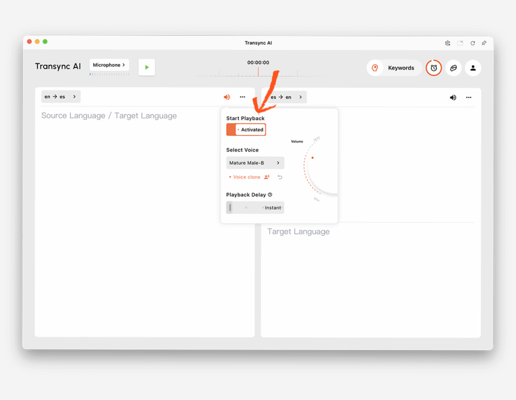Open the Mature Male-B voice selector
Image resolution: width=516 pixels, height=400 pixels.
pyautogui.click(x=255, y=163)
